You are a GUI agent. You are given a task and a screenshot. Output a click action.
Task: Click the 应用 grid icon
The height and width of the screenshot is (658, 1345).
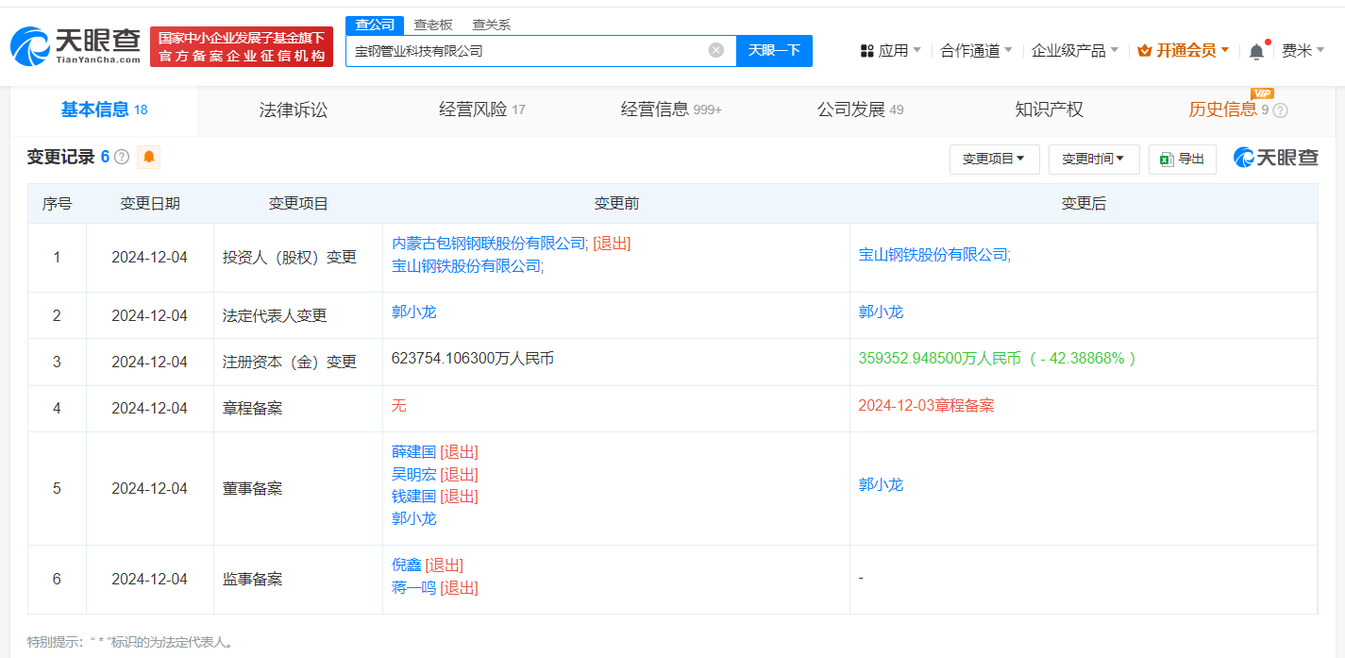(x=866, y=51)
